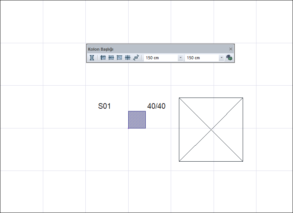Expand the first 150 cm dropdown arrow
This screenshot has height=213, width=293.
(x=180, y=58)
